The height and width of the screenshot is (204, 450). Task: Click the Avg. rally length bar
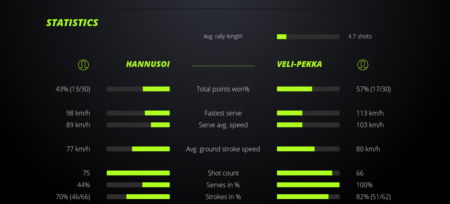[x=308, y=37]
